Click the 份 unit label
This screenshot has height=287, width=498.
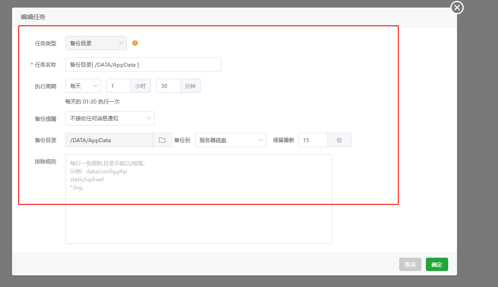point(340,140)
